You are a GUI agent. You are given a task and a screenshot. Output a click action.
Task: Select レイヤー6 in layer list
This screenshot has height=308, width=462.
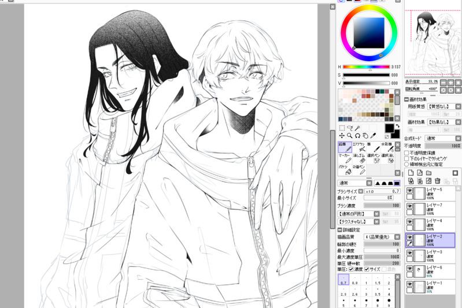coord(430,272)
